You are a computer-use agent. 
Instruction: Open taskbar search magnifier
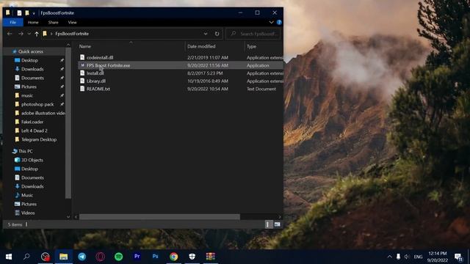26,257
